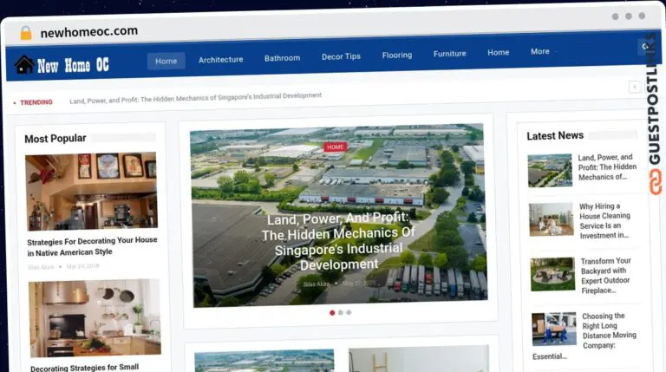Image resolution: width=666 pixels, height=372 pixels.
Task: Open the search icon in navigation bar
Action: click(645, 47)
